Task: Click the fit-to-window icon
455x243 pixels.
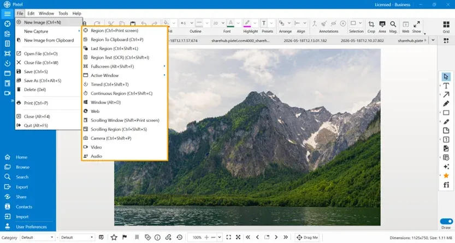Action: 229,237
